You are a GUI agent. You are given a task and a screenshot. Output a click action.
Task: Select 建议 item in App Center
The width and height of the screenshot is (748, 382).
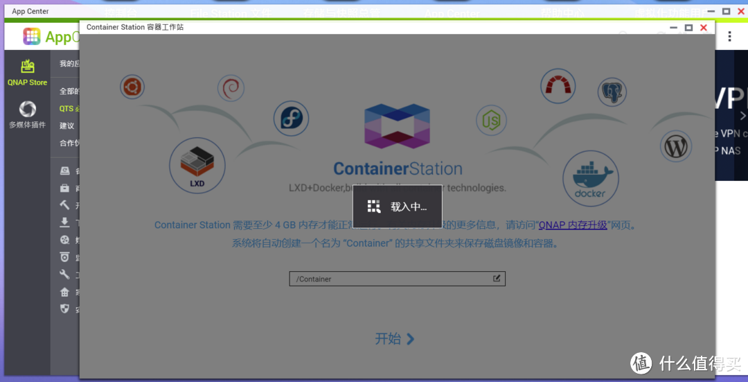pyautogui.click(x=66, y=125)
